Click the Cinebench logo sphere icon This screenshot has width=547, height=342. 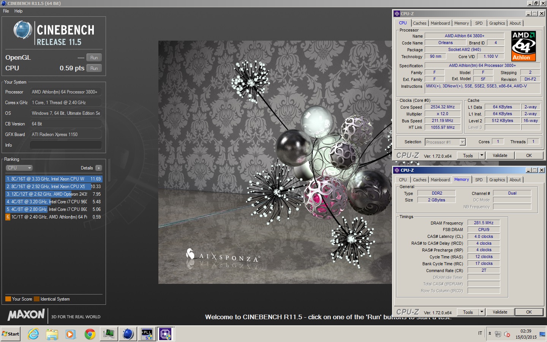[23, 30]
